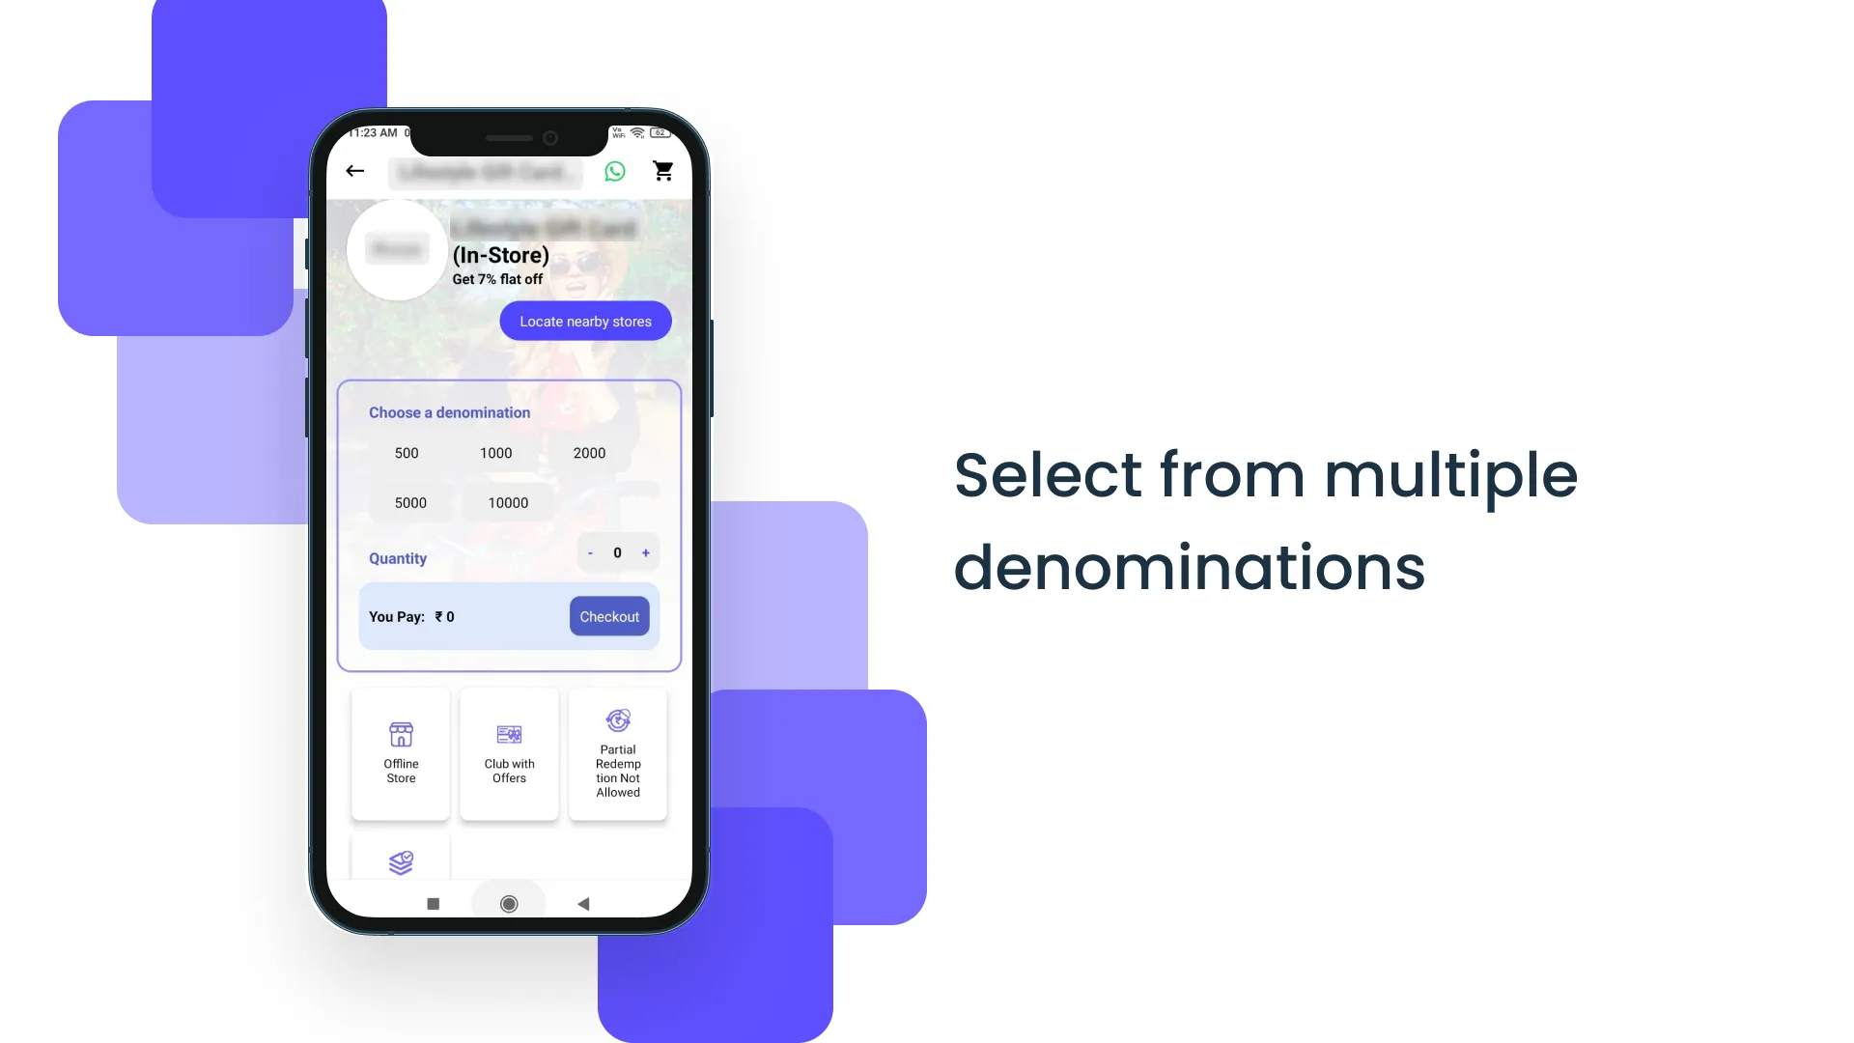1854x1043 pixels.
Task: Click the Get 7% flat off menu item
Action: pyautogui.click(x=498, y=279)
